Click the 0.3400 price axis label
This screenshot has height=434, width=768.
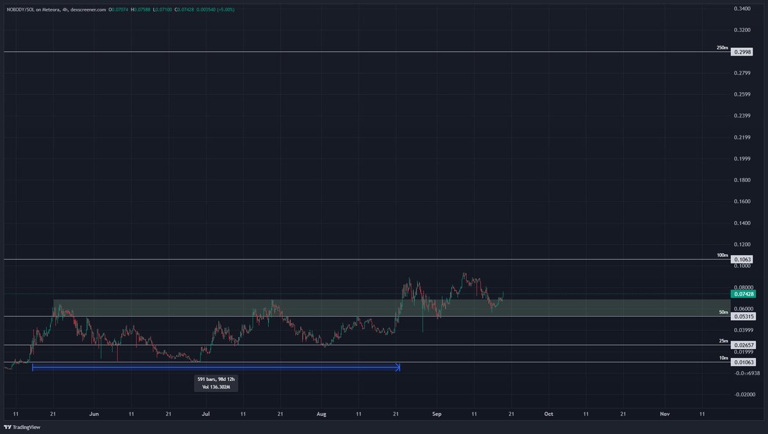coord(743,9)
